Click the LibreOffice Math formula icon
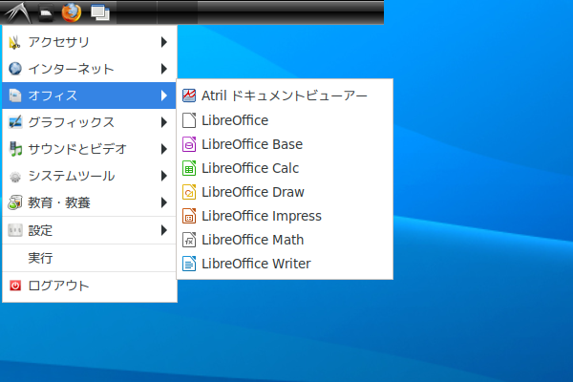The image size is (573, 382). point(189,240)
